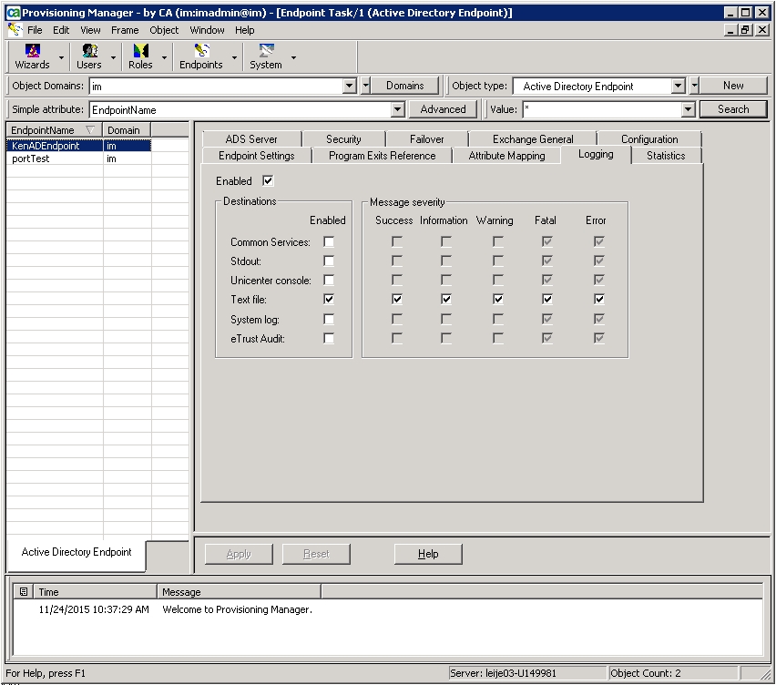Image resolution: width=776 pixels, height=685 pixels.
Task: Expand the Object Domains dropdown list
Action: tap(350, 87)
